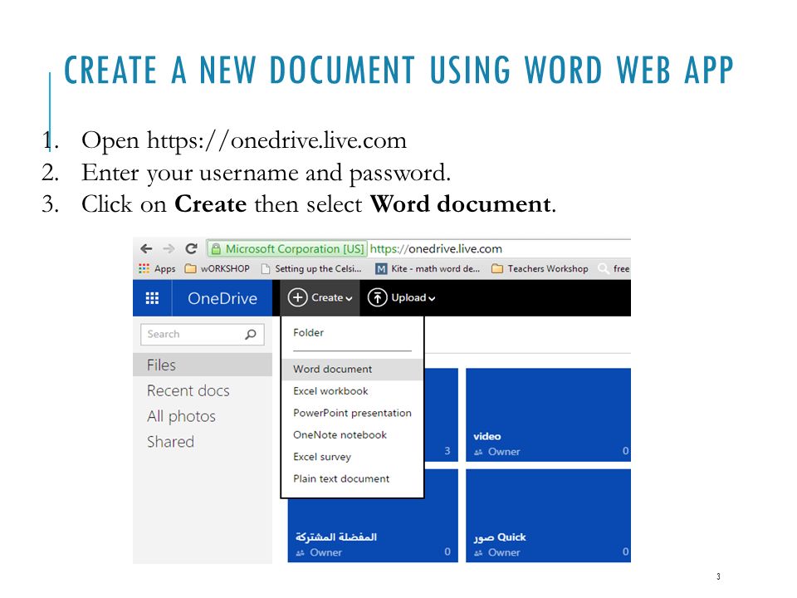Open the صور Quick folder tile
Screen dimensions: 797x598
(x=548, y=516)
